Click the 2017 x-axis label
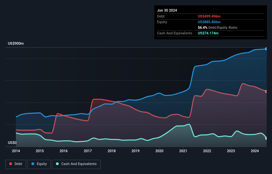The width and height of the screenshot is (272, 174). pyautogui.click(x=88, y=151)
